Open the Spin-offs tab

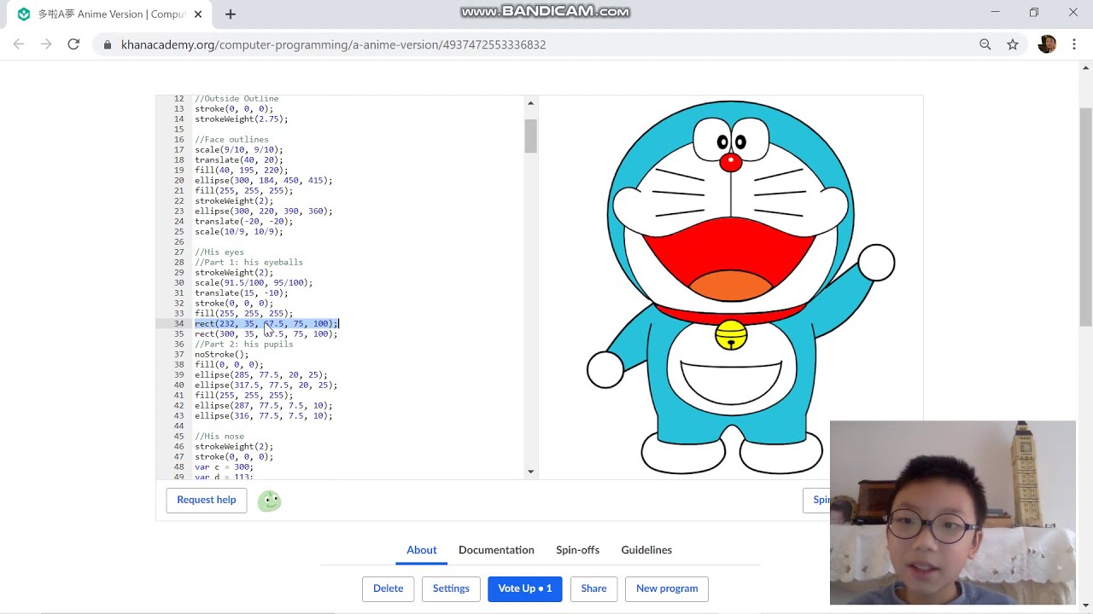tap(577, 550)
